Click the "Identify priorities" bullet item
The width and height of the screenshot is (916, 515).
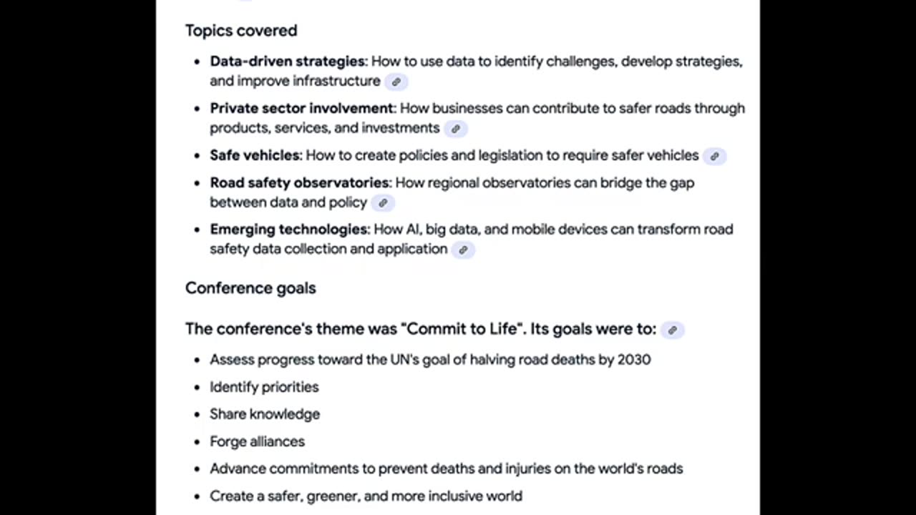pos(264,387)
